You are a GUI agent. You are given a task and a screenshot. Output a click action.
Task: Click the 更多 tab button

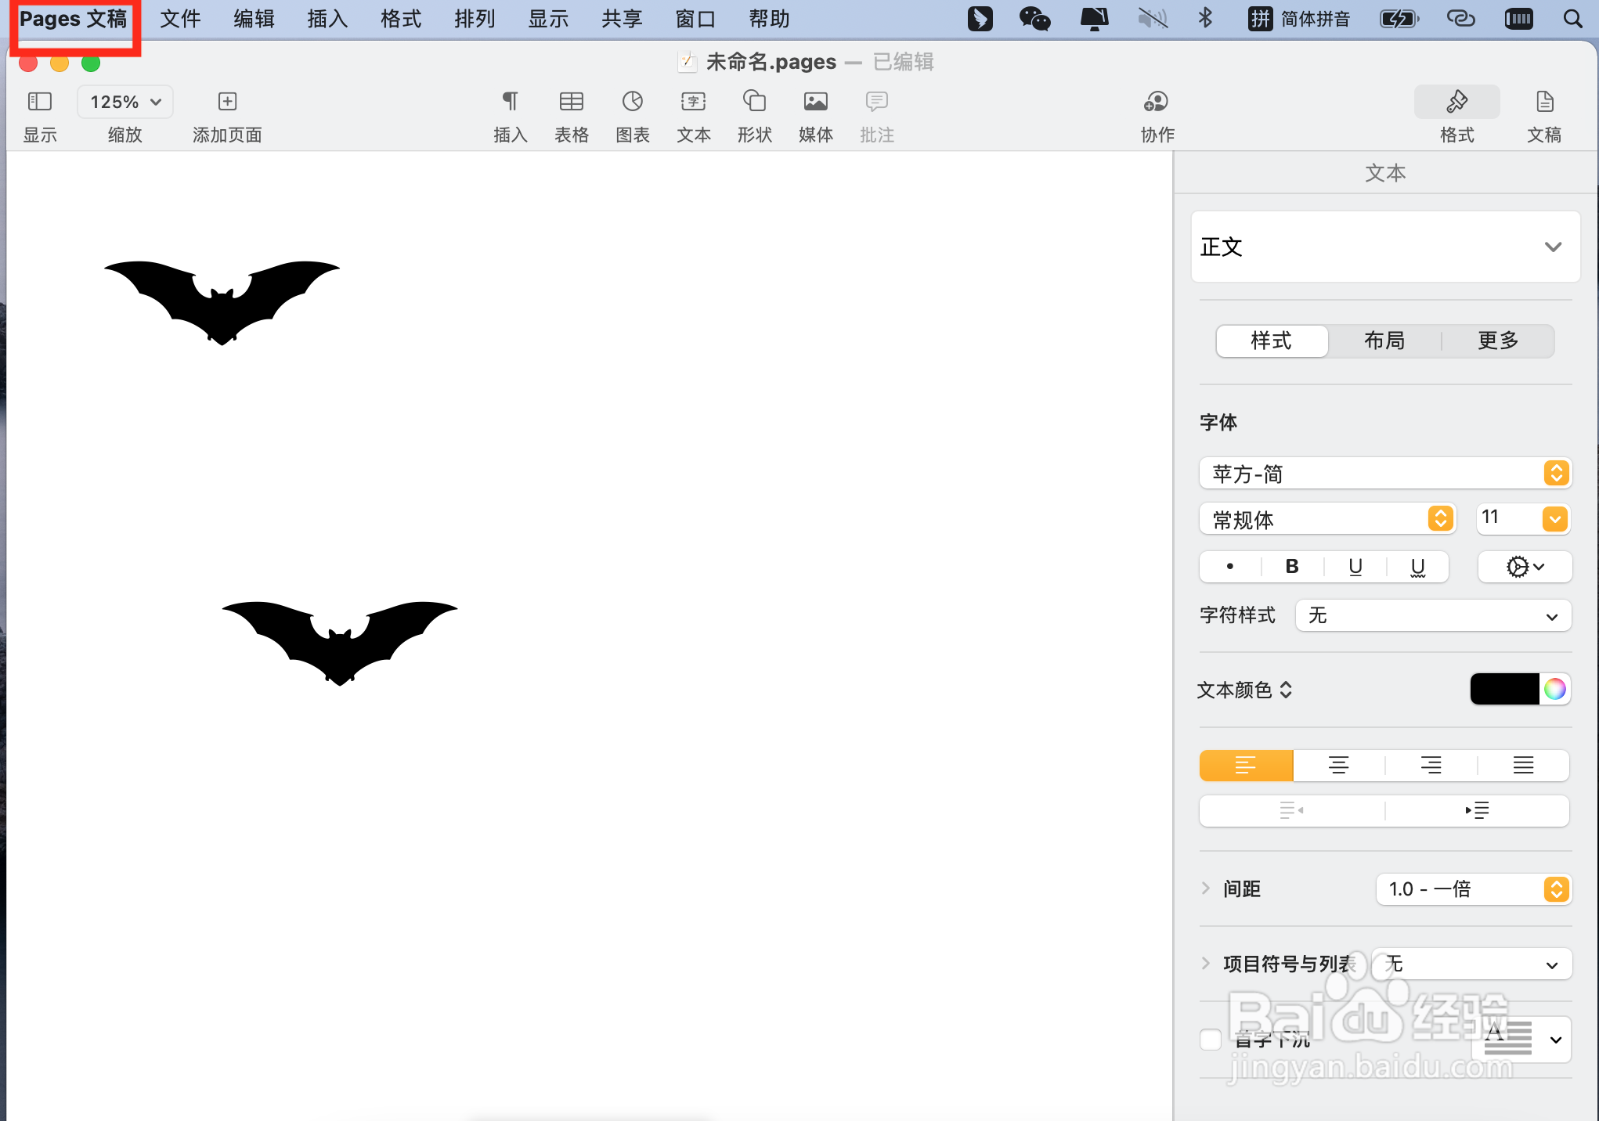pyautogui.click(x=1497, y=341)
